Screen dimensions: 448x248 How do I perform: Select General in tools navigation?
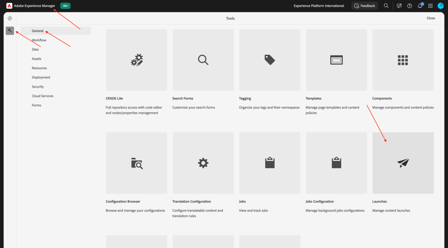click(x=56, y=31)
